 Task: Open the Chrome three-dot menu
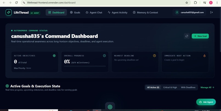pos(217,2)
